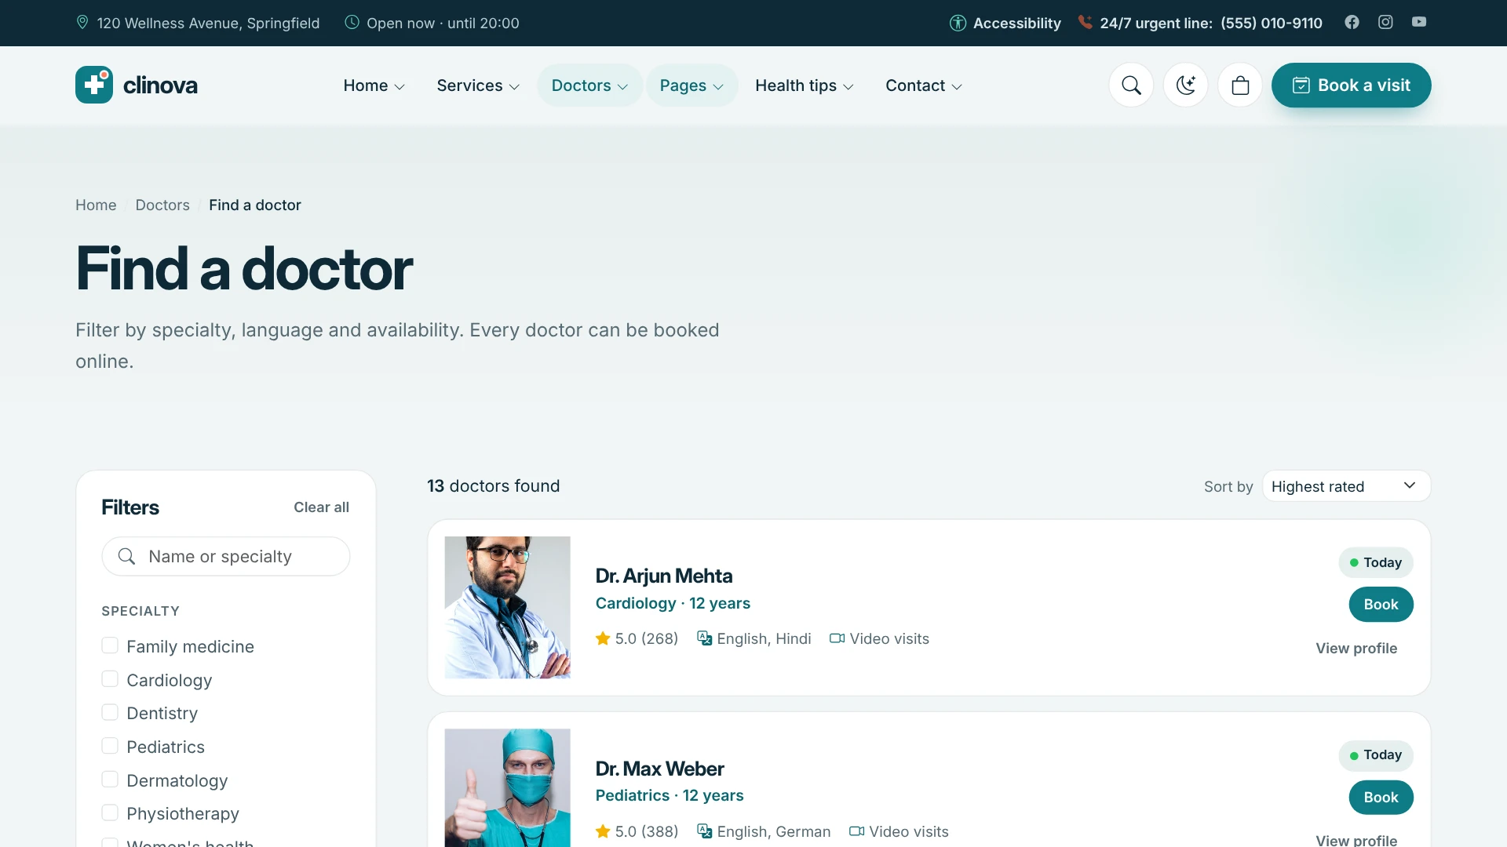Clear all filters
1507x847 pixels.
(321, 507)
